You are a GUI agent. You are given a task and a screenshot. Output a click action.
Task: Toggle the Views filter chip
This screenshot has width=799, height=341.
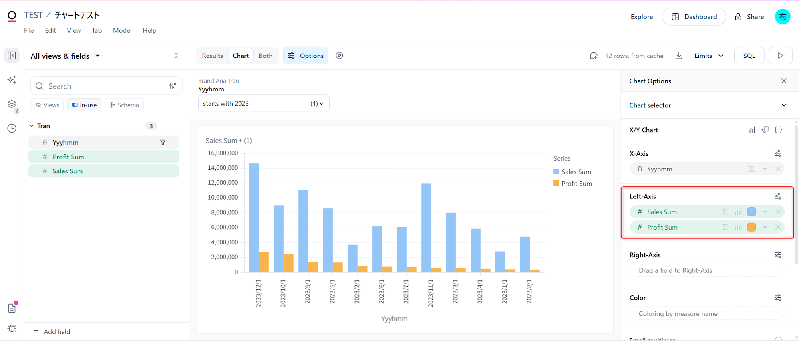(x=47, y=105)
